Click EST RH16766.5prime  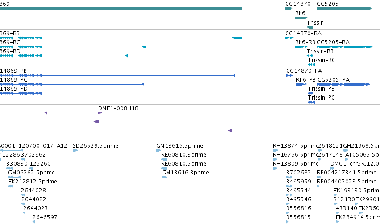pyautogui.click(x=275, y=159)
